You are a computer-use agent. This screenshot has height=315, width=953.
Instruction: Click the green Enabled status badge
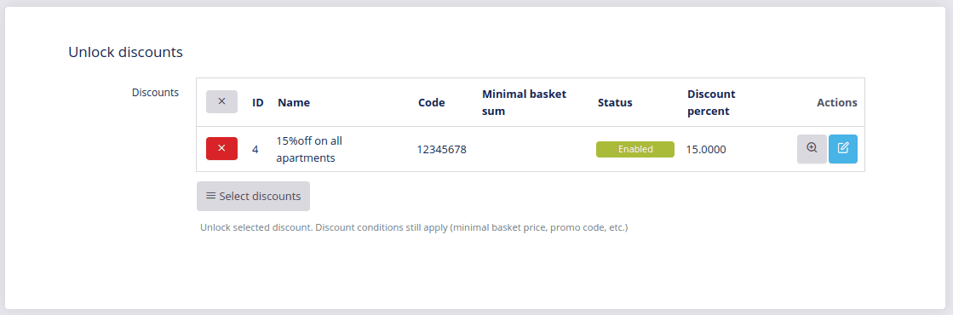coord(635,149)
